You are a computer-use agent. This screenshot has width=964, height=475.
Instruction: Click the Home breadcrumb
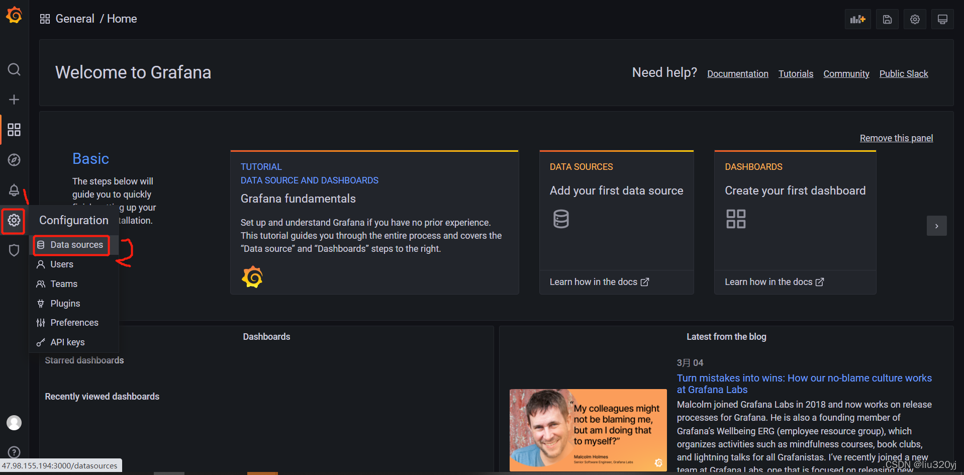(122, 19)
